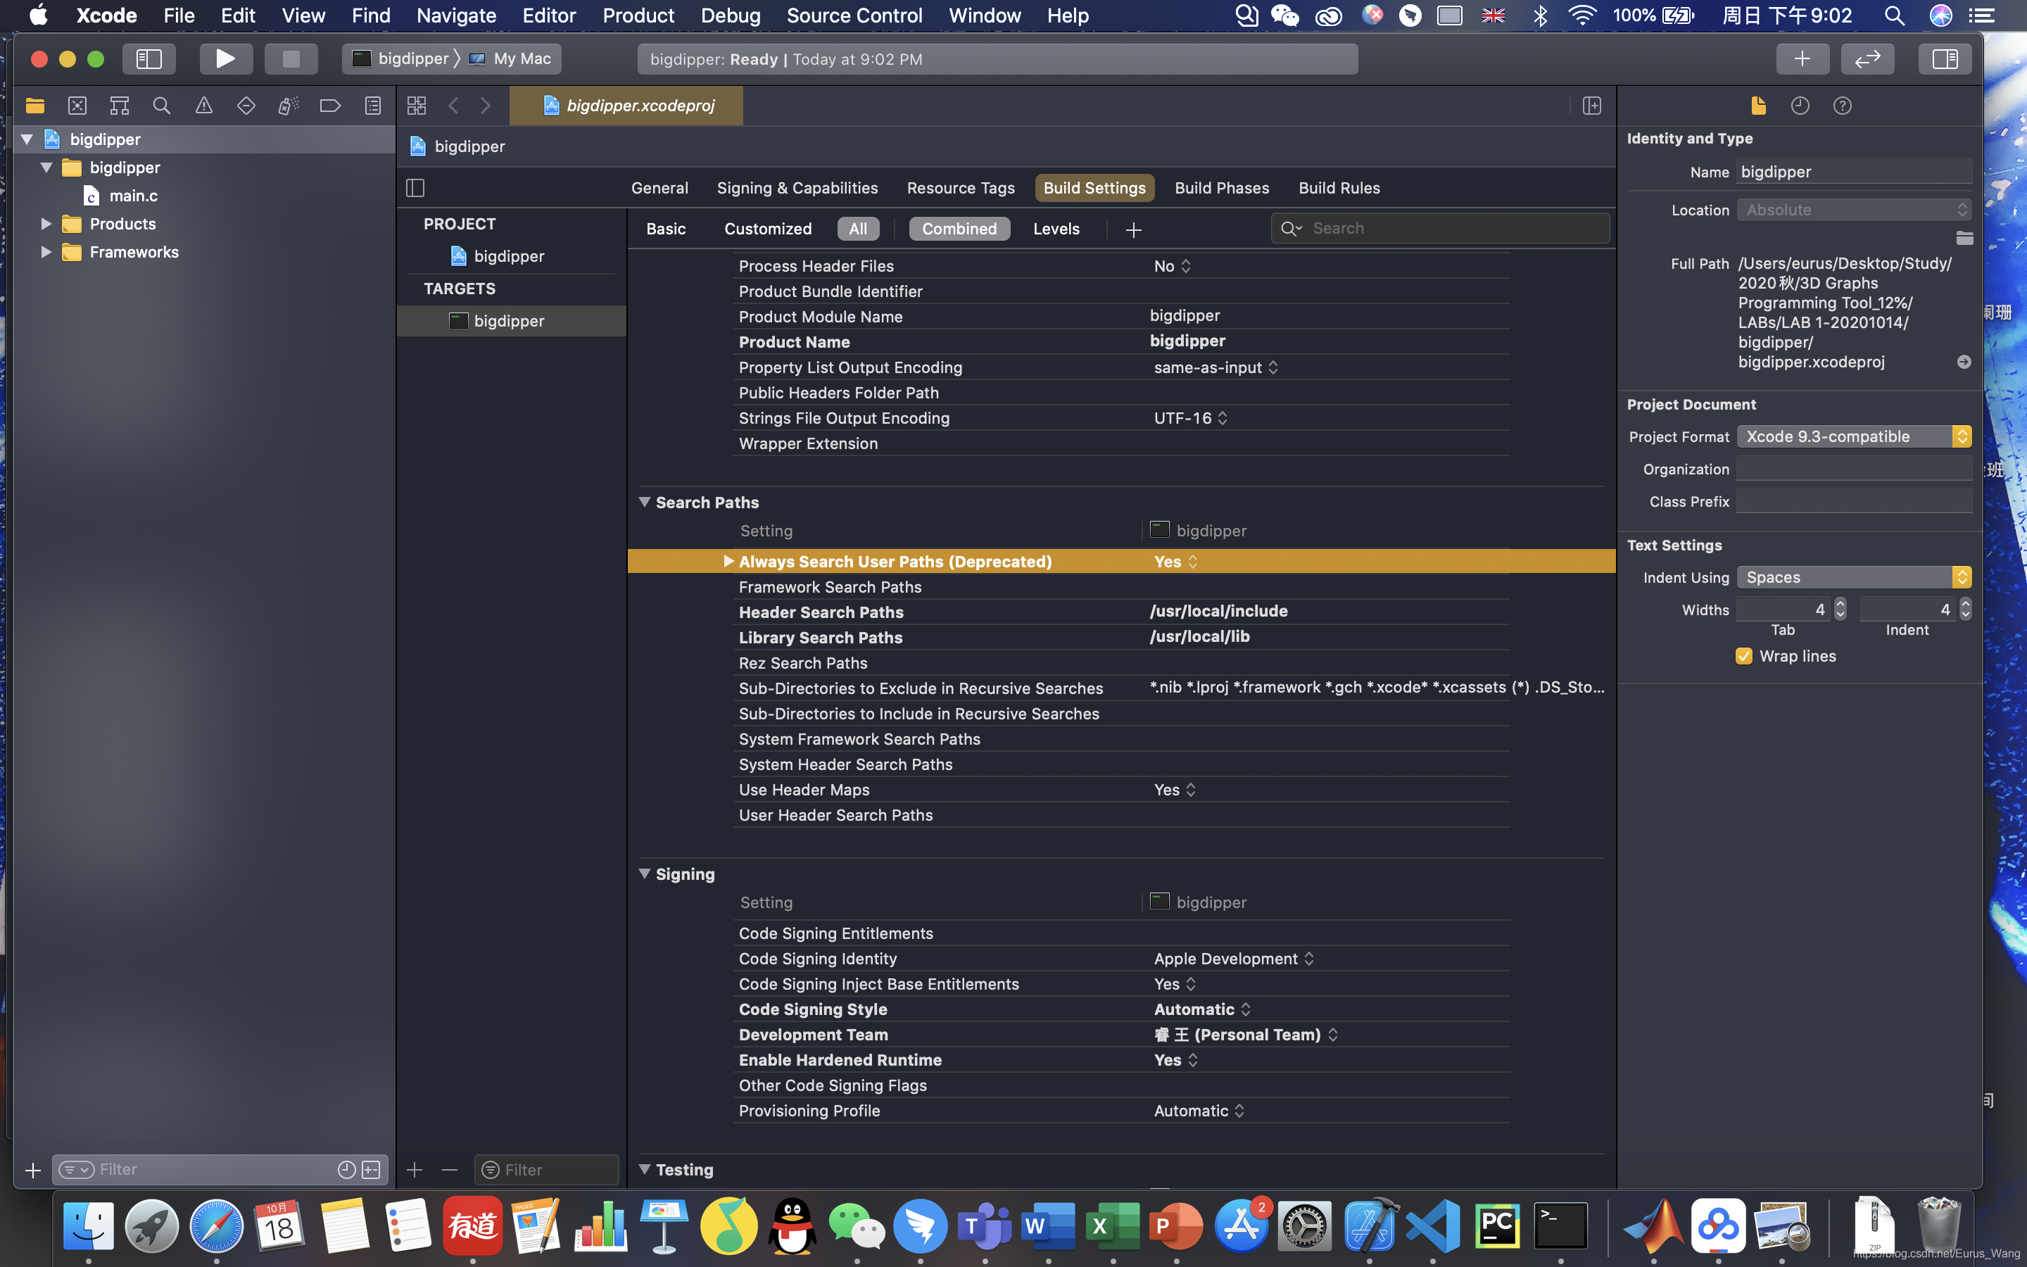Open the Indent Using dropdown
Image resolution: width=2027 pixels, height=1267 pixels.
(1854, 577)
